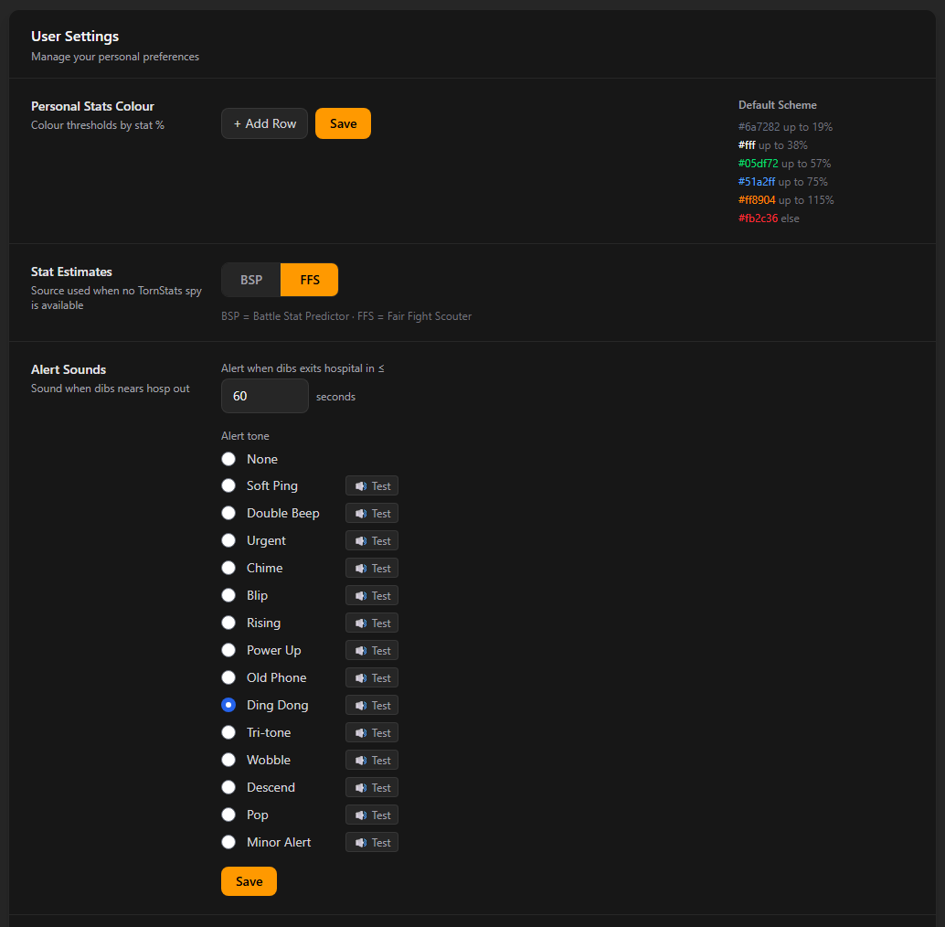Preview Minor Alert sound with Test

coord(372,843)
